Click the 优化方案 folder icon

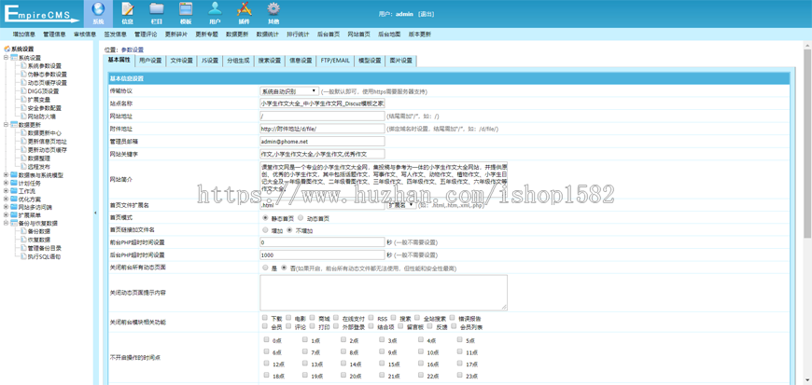click(x=14, y=199)
